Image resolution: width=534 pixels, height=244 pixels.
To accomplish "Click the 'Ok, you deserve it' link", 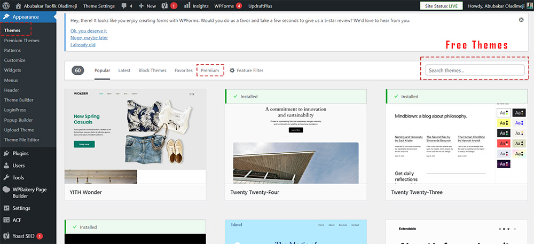I will (89, 30).
